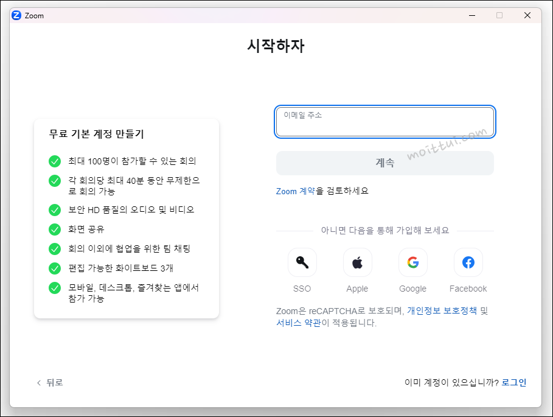Sign up with the Apple icon
This screenshot has height=417, width=553.
[x=357, y=262]
